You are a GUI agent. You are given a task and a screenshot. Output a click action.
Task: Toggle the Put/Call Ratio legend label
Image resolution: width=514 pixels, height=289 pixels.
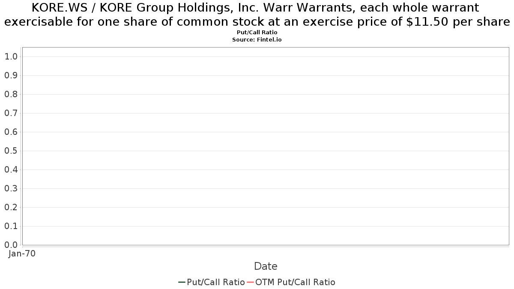[216, 282]
